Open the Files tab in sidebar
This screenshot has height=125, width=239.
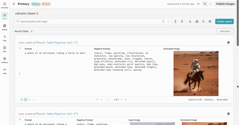(x=4, y=49)
